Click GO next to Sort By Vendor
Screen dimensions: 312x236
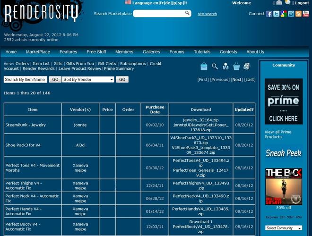pos(122,79)
